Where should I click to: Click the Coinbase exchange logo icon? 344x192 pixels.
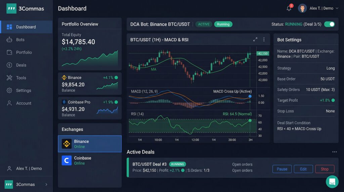click(x=67, y=160)
